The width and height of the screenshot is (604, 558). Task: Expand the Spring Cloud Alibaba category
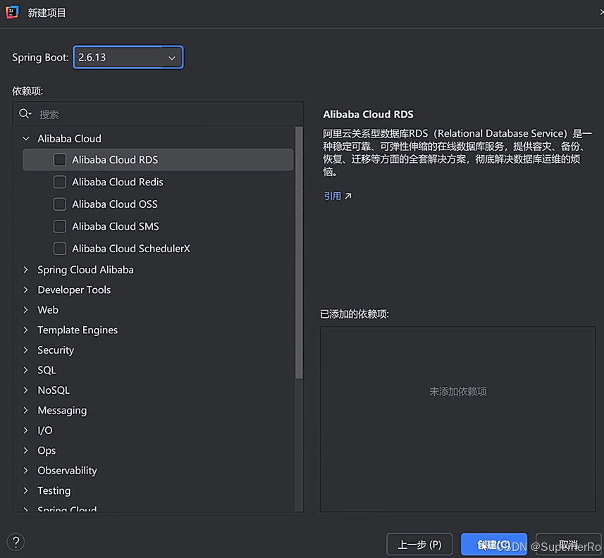26,270
